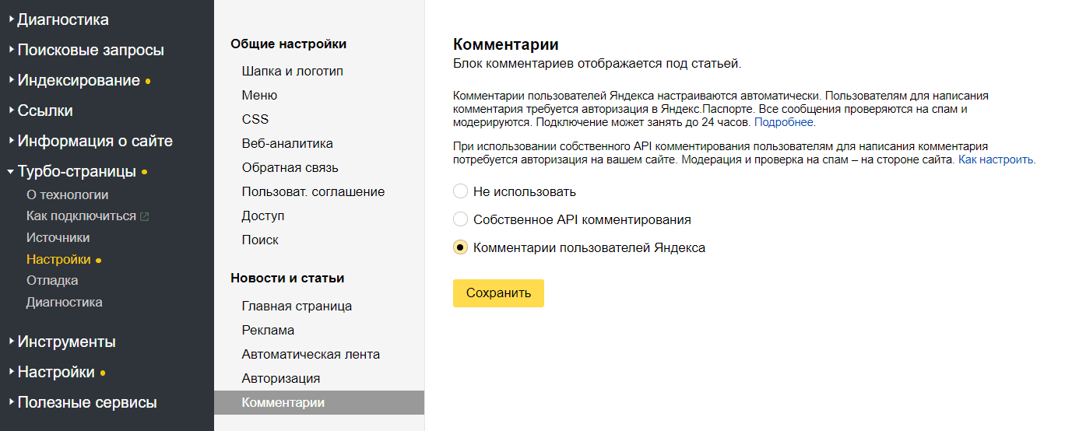Expand the Инструменты section
Screen dimensions: 1079x431
click(x=66, y=342)
